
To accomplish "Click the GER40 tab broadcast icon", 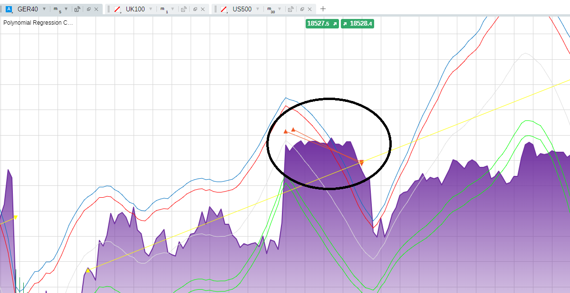I will pos(77,9).
